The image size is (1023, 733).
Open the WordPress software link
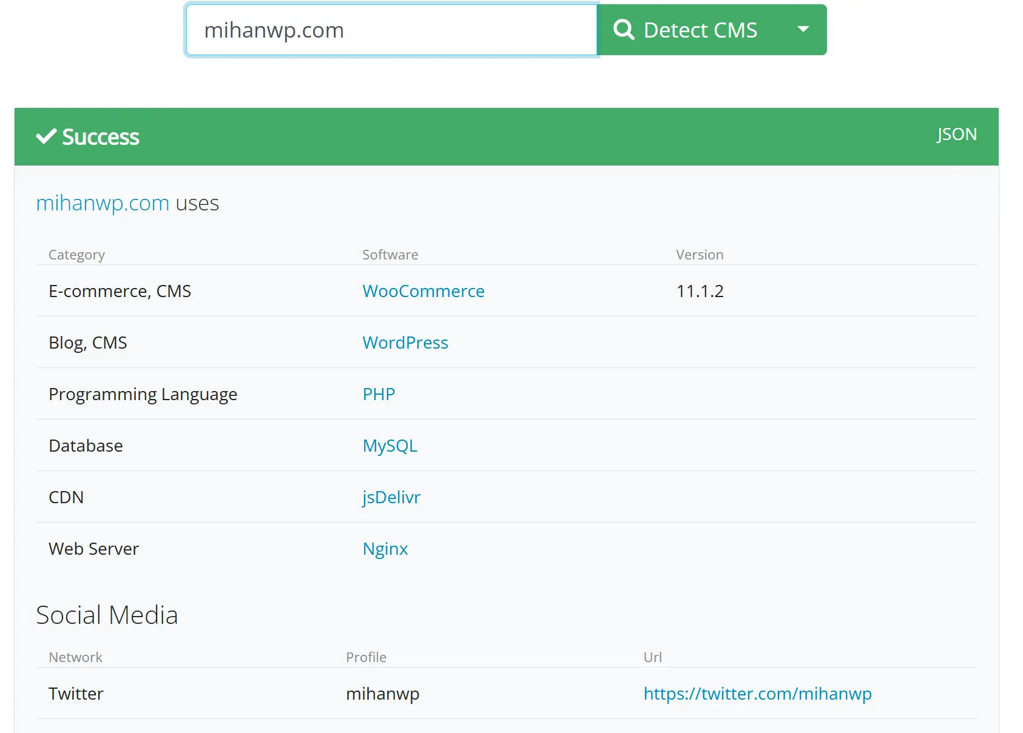tap(405, 343)
